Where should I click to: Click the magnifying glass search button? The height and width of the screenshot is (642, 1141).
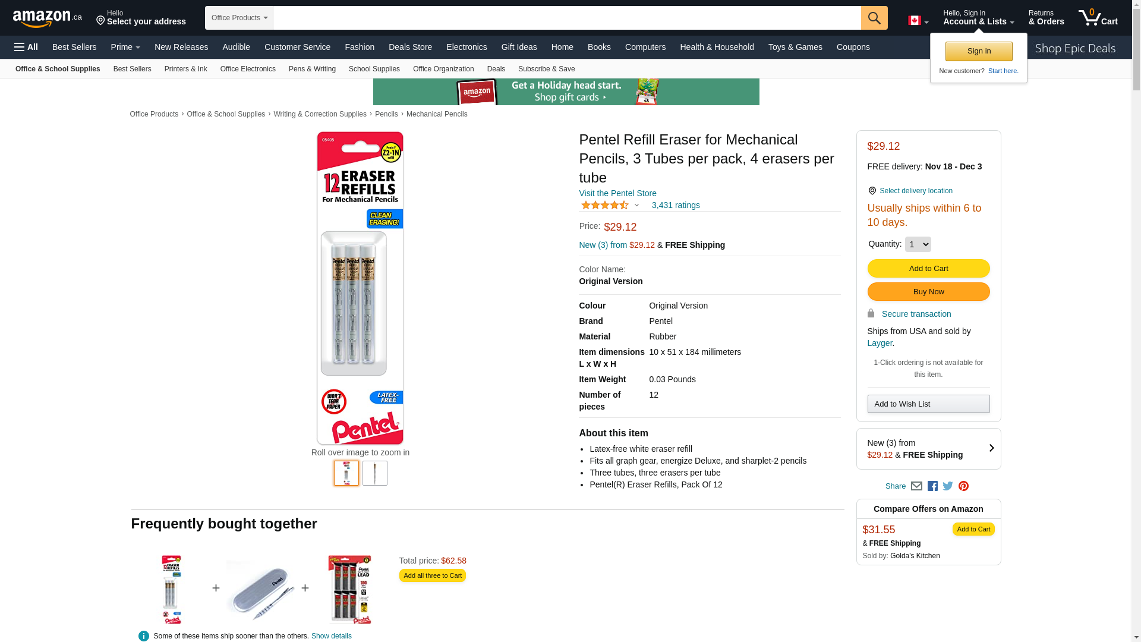(x=874, y=18)
